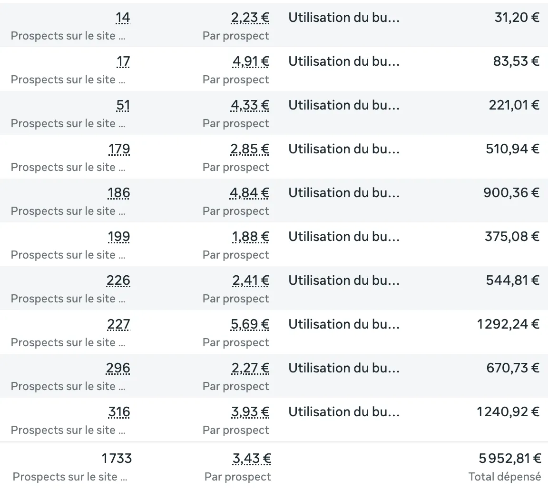Click "Utilisation du bu…" in the 670,73 € row
This screenshot has width=548, height=501.
(x=344, y=369)
